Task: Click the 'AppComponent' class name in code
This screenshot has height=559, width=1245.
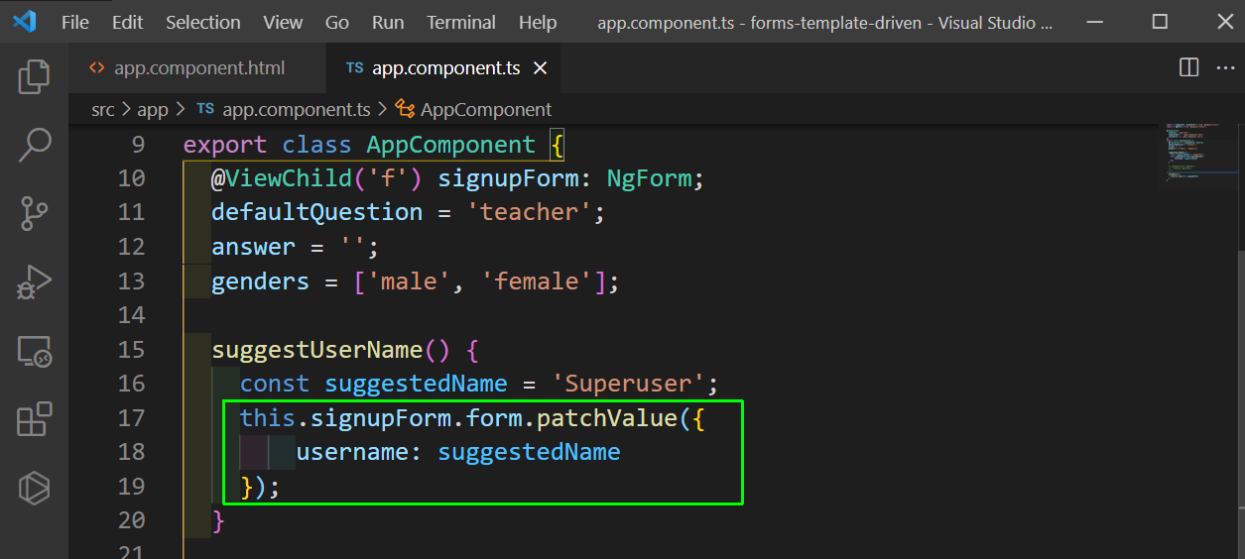Action: 451,145
